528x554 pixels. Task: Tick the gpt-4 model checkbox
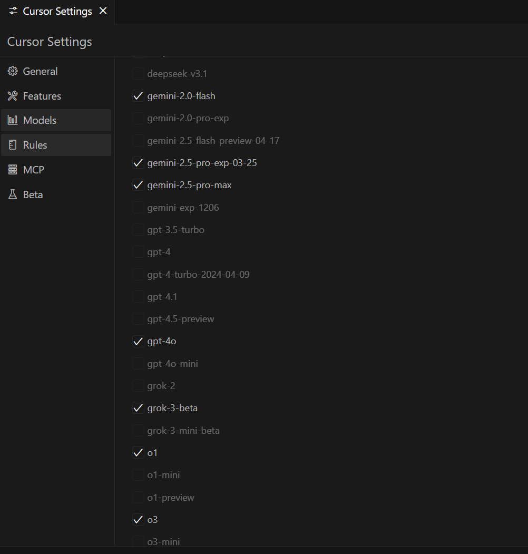(x=138, y=252)
